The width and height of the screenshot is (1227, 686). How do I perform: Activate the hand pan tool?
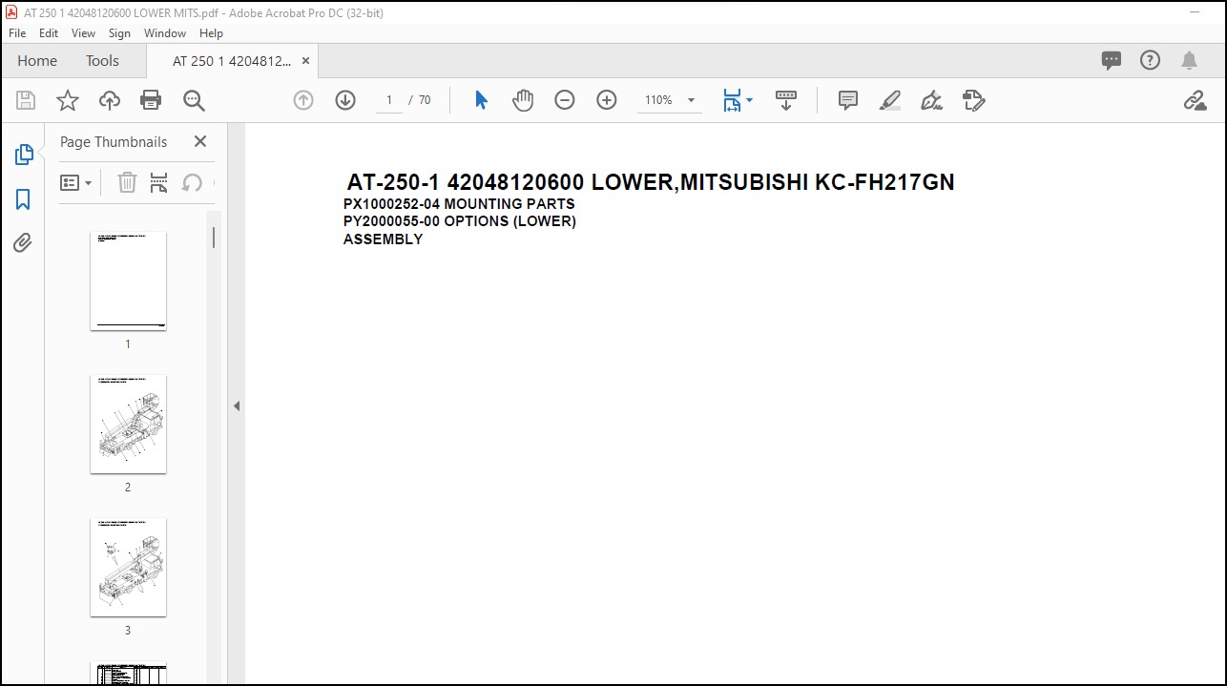(x=523, y=100)
